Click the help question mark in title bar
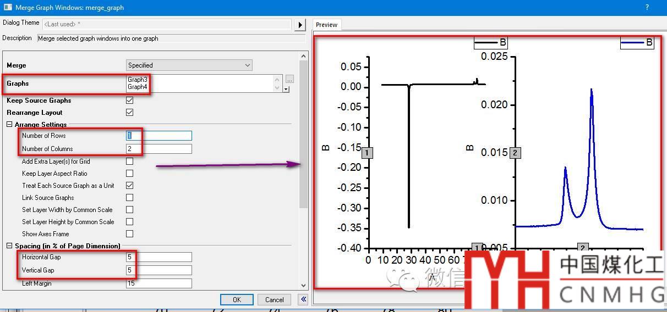667x312 pixels. pyautogui.click(x=647, y=7)
